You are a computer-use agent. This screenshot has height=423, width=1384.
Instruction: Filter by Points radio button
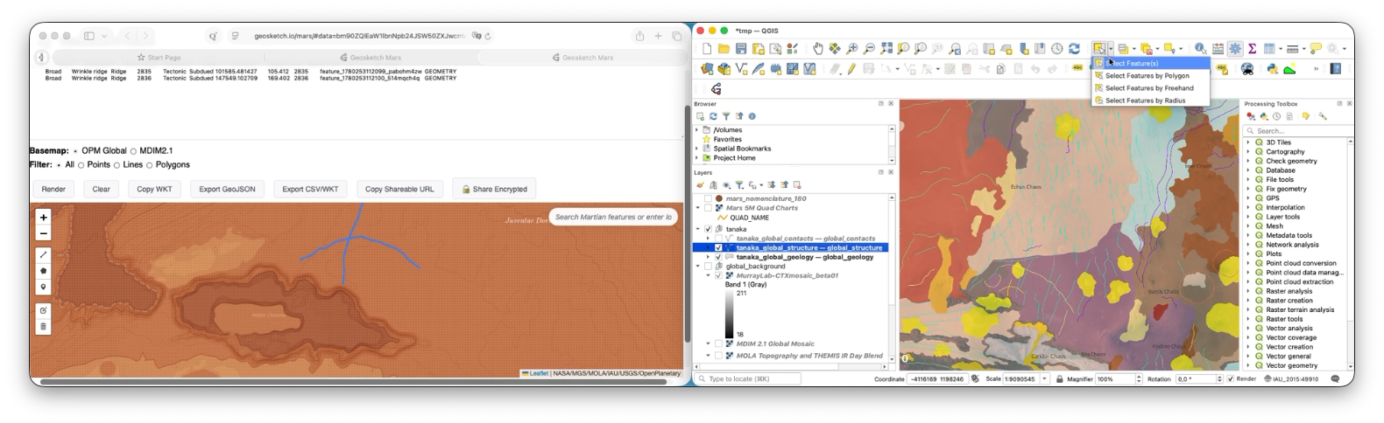pyautogui.click(x=81, y=165)
